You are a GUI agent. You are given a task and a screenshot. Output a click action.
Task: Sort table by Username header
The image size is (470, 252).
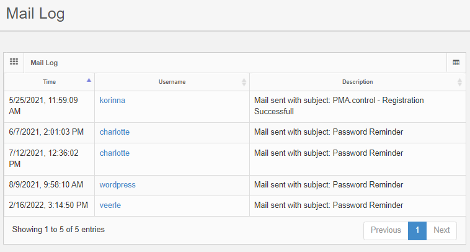172,82
